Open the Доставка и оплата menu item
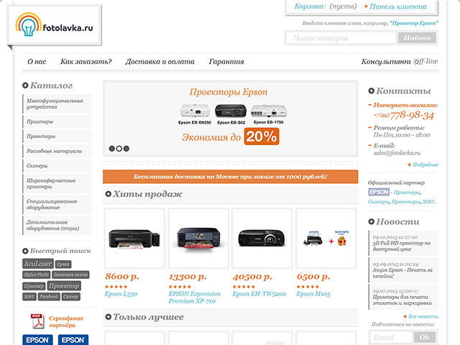Image resolution: width=460 pixels, height=345 pixels. click(160, 62)
